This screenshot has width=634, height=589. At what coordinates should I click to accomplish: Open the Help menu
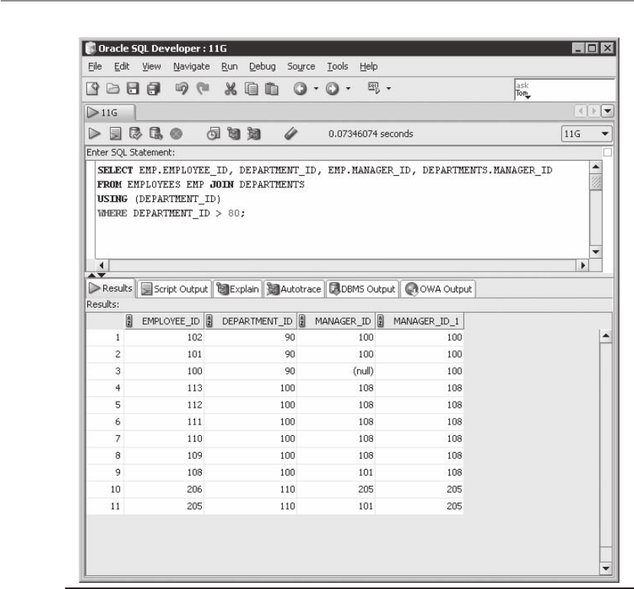[369, 67]
